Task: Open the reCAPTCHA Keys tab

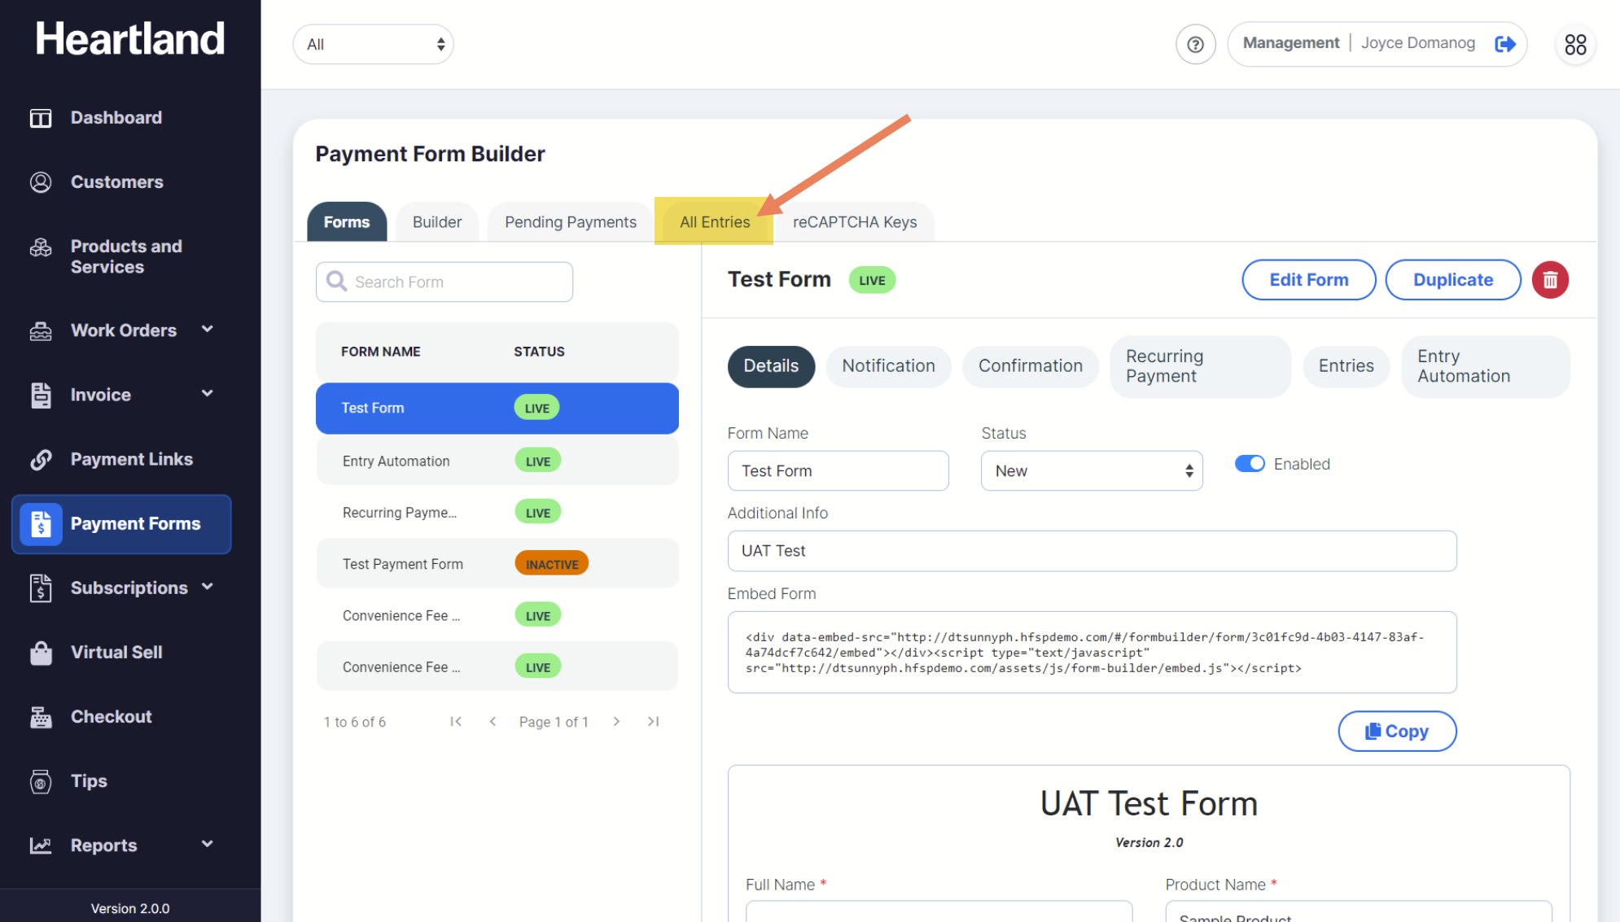Action: tap(855, 222)
